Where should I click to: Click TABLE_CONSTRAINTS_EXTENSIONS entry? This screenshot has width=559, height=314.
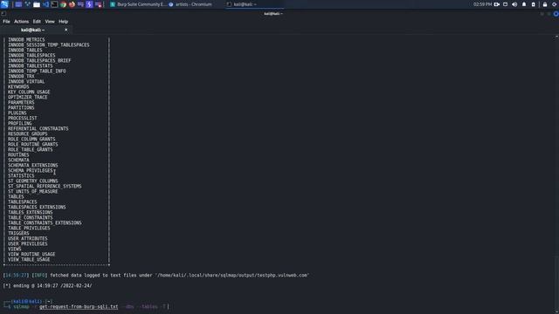click(45, 223)
